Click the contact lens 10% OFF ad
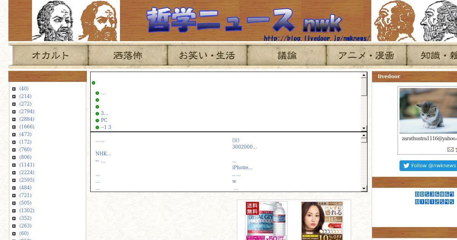Image resolution: width=457 pixels, height=240 pixels. 322,221
